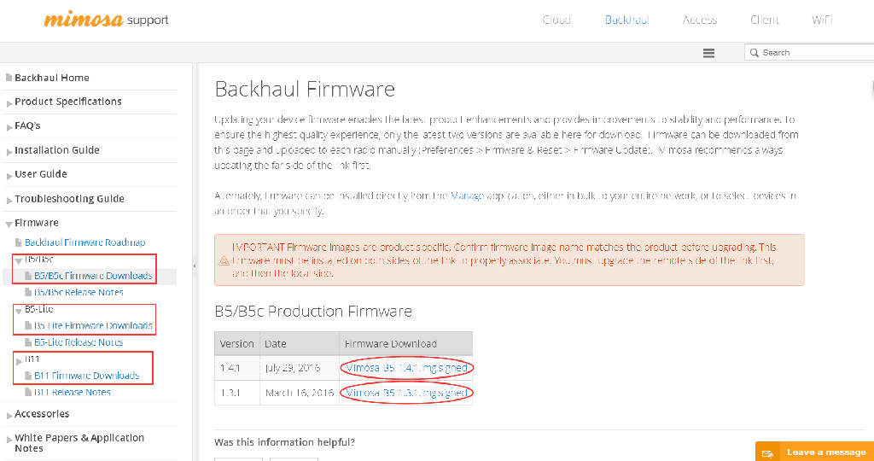Switch to the Access tab
Screen dimensions: 874x461
700,20
